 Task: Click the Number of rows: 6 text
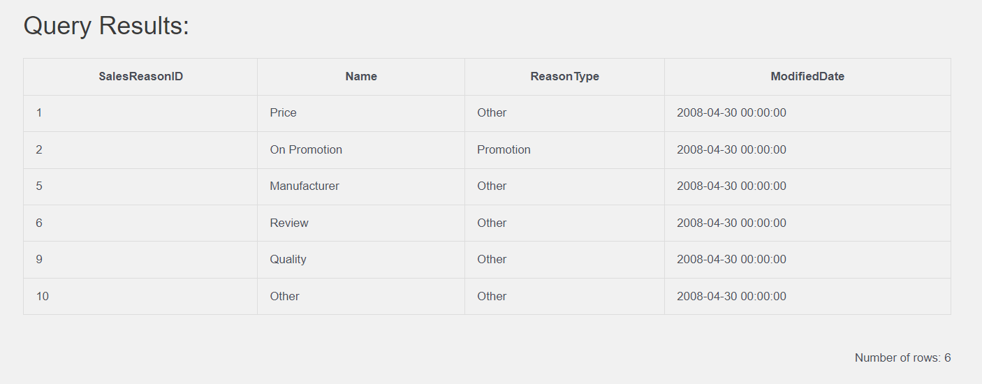coord(902,358)
